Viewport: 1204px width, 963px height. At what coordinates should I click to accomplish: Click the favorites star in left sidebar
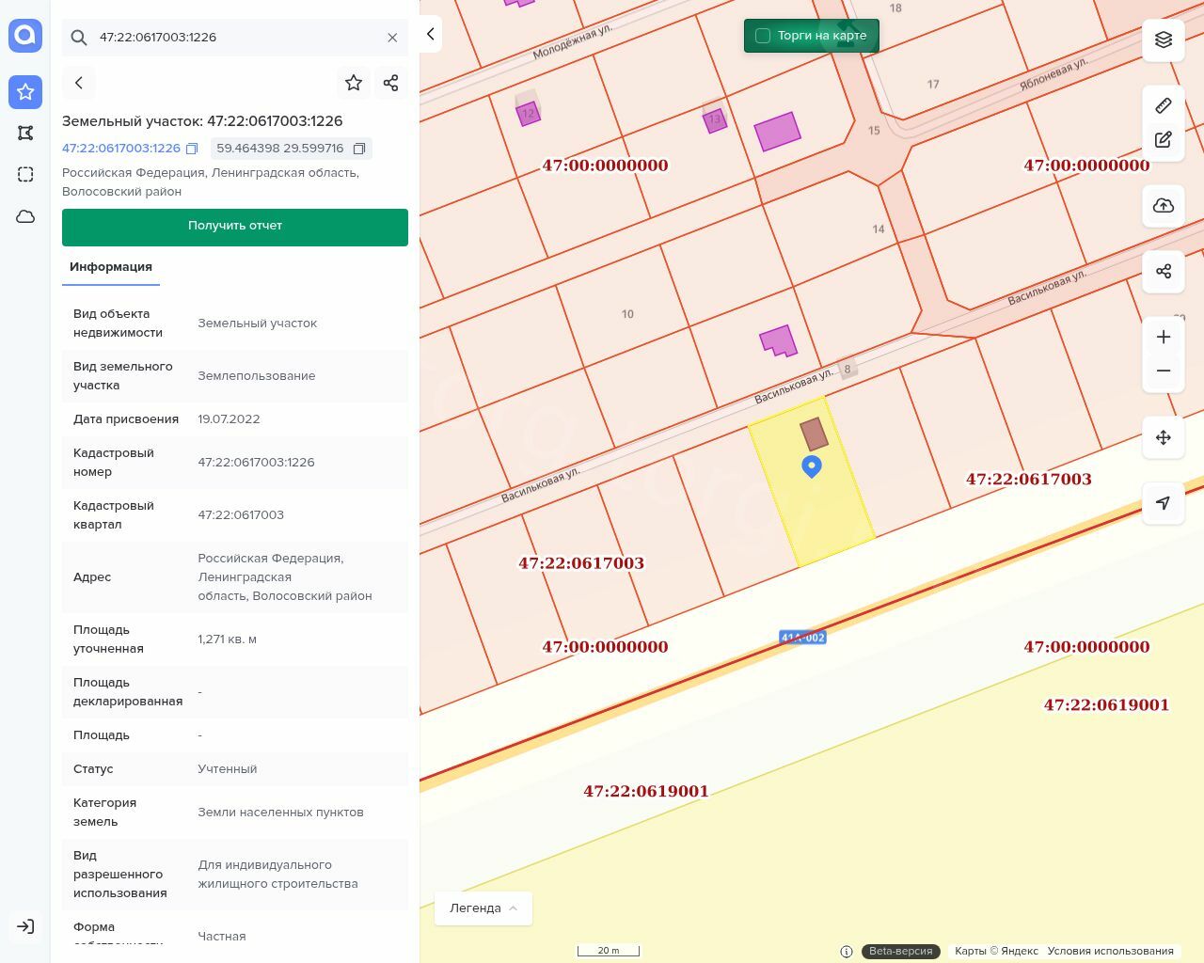coord(25,92)
